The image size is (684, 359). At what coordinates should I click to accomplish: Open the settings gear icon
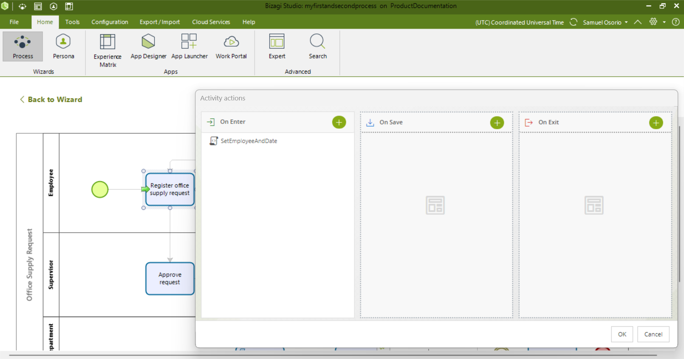point(653,22)
